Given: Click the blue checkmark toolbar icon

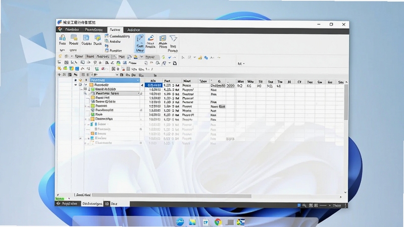Looking at the screenshot, I should 170,57.
